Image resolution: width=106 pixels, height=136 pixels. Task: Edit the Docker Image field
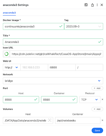pos(33,26)
